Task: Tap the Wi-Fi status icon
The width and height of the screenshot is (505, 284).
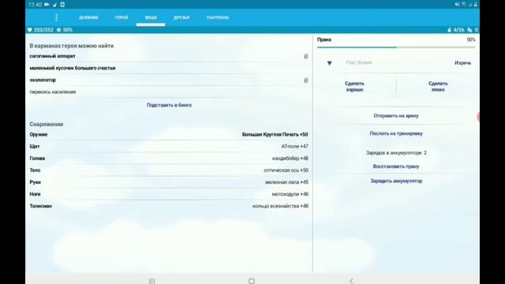Action: pyautogui.click(x=464, y=5)
